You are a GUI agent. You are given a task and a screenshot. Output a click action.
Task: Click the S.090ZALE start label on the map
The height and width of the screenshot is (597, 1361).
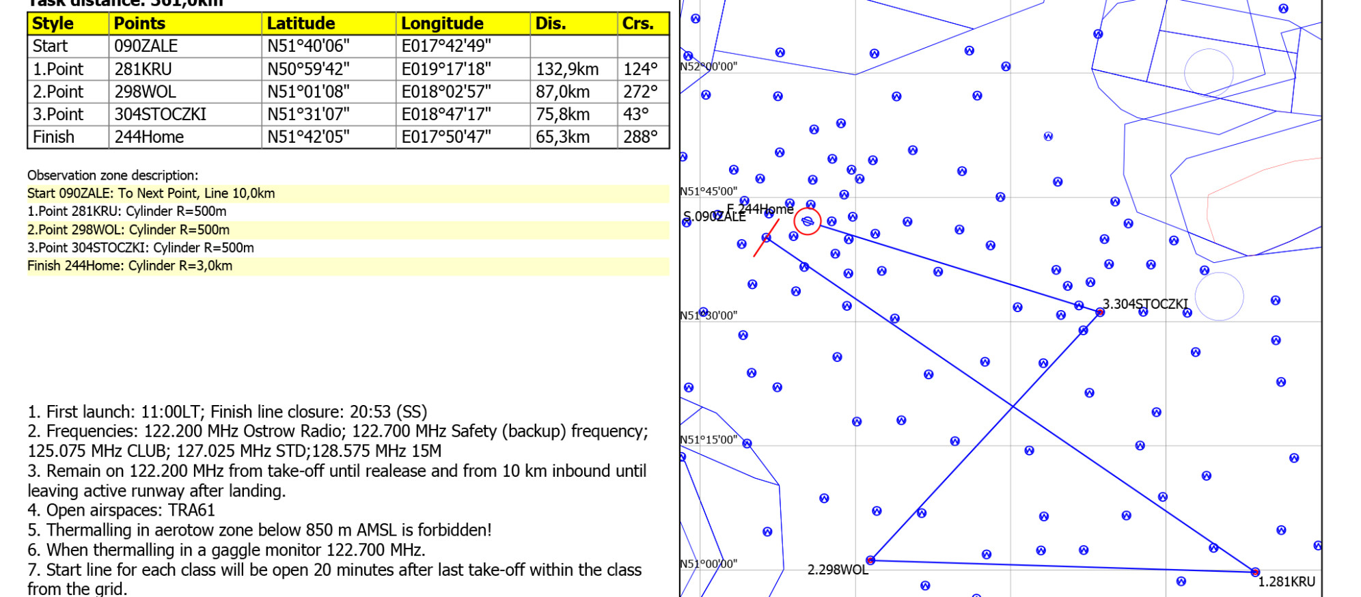(x=714, y=217)
